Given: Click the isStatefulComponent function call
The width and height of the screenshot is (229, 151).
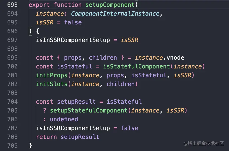Looking at the screenshot, I should 137,66.
